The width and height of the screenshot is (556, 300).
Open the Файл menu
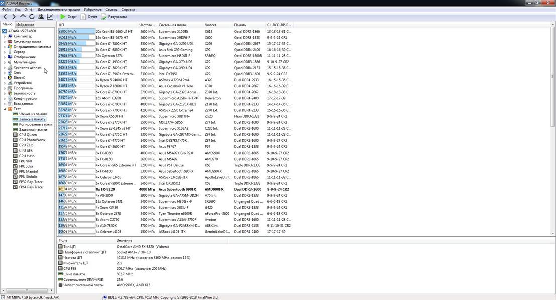[6, 9]
